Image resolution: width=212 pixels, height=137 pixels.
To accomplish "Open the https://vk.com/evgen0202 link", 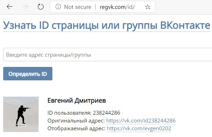I will coord(139,129).
